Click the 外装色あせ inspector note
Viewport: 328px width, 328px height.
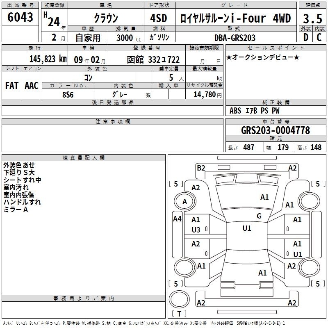pos(19,165)
